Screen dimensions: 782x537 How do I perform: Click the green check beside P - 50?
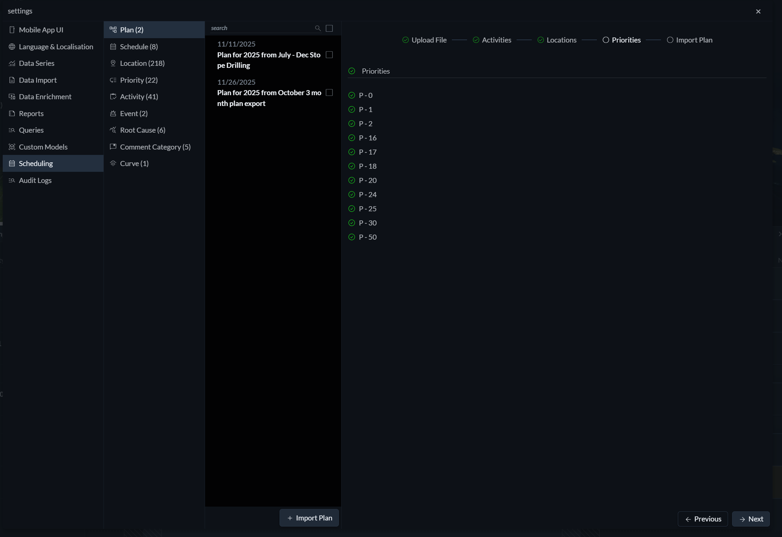pos(352,237)
